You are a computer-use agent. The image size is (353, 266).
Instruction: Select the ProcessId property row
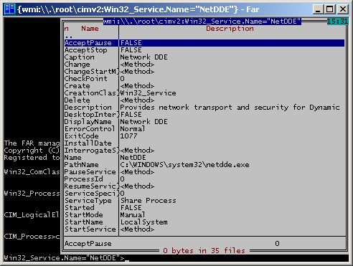(x=204, y=179)
